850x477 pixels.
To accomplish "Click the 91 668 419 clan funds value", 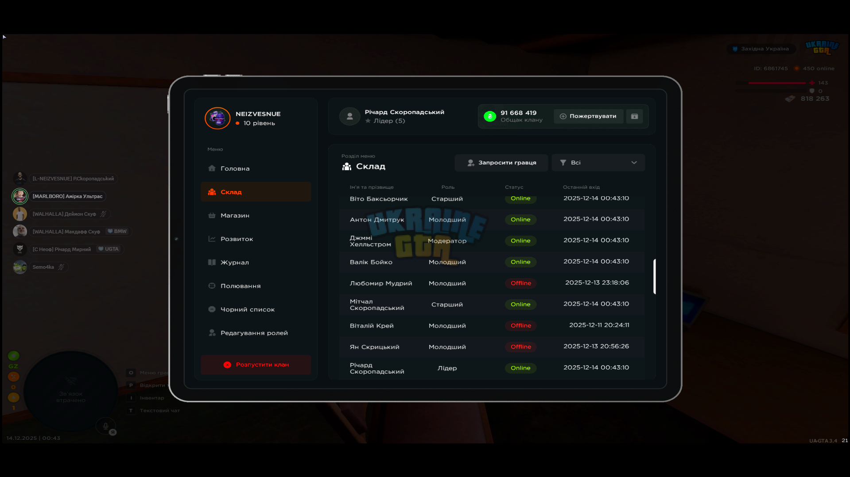I will [518, 113].
